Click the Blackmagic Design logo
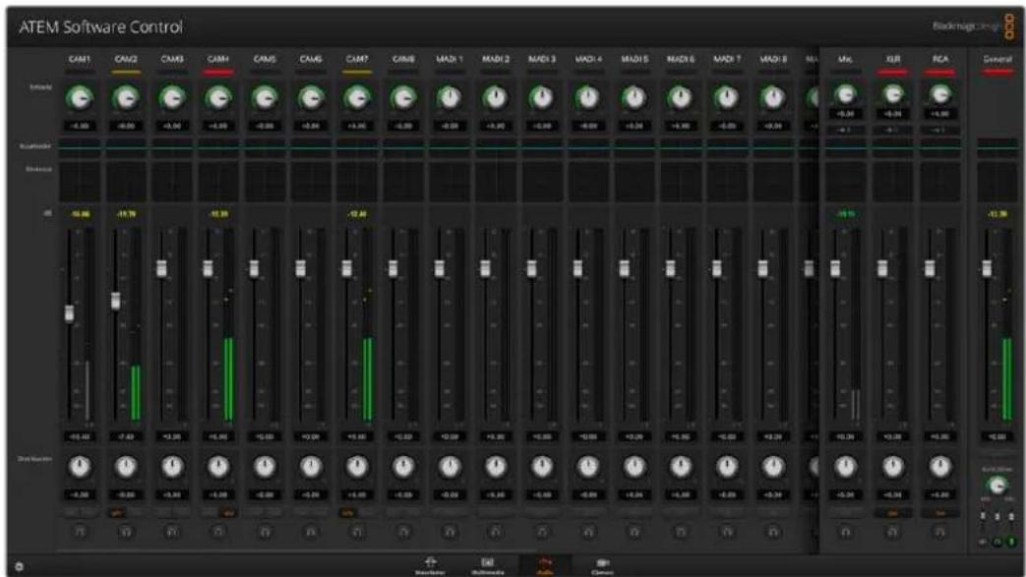 pyautogui.click(x=972, y=27)
